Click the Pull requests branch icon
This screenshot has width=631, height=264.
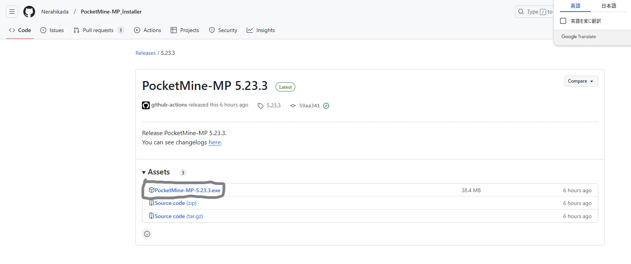tap(76, 30)
